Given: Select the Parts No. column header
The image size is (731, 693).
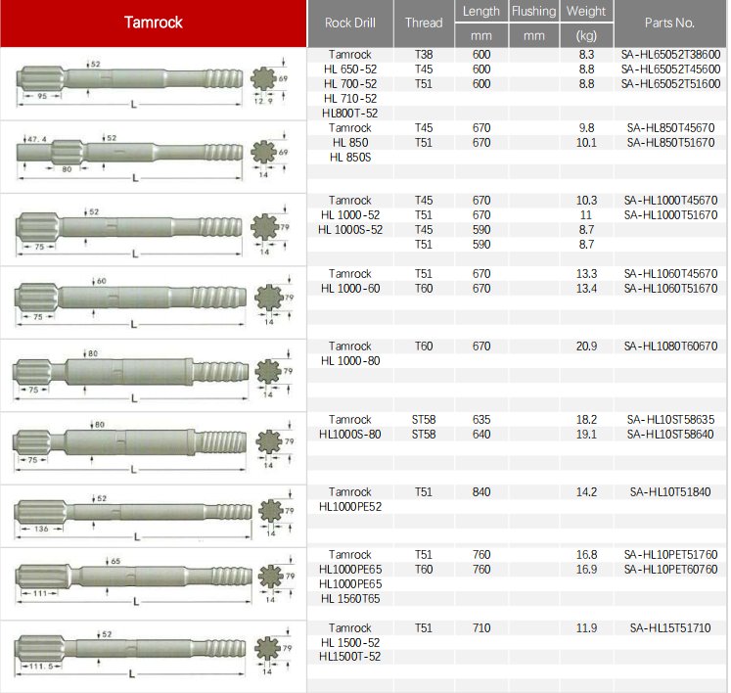Looking at the screenshot, I should click(670, 23).
